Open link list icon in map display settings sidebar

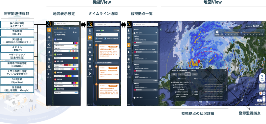(x=49, y=66)
